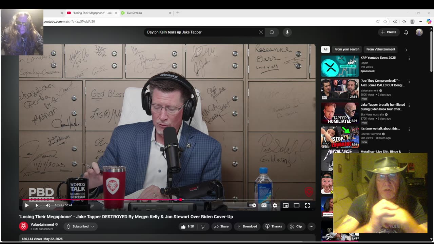The image size is (434, 244).
Task: Open a new browser tab
Action: [178, 13]
